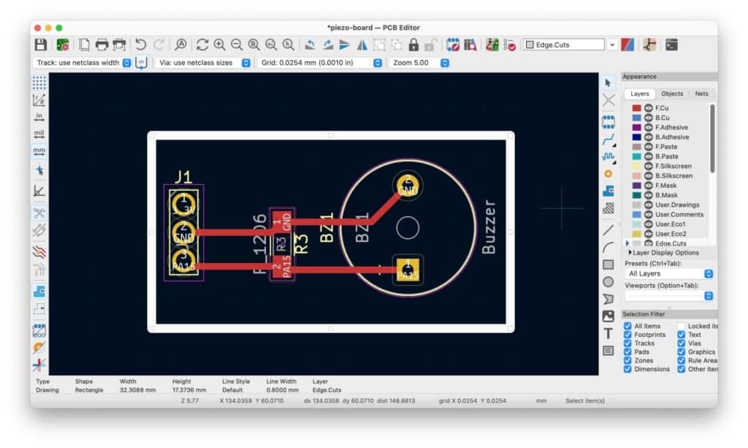Screen dimensions: 748x448
Task: Toggle grid display icon
Action: (x=39, y=82)
